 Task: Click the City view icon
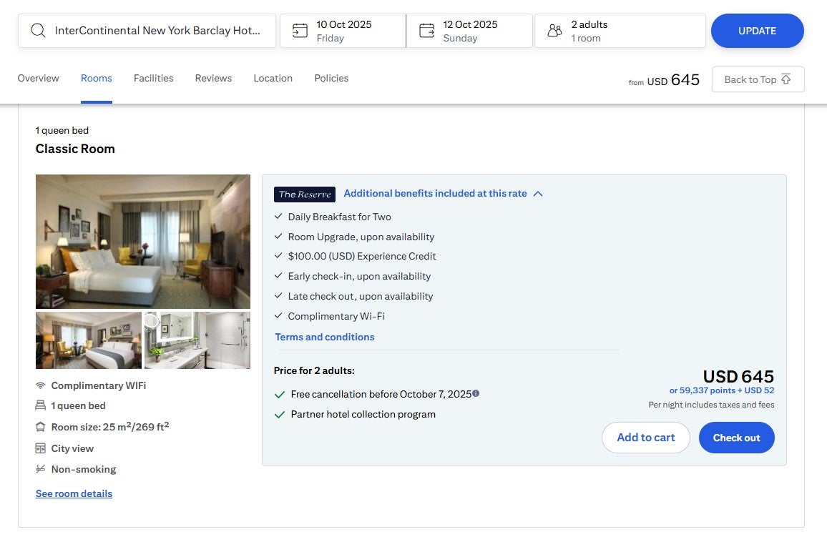(40, 448)
